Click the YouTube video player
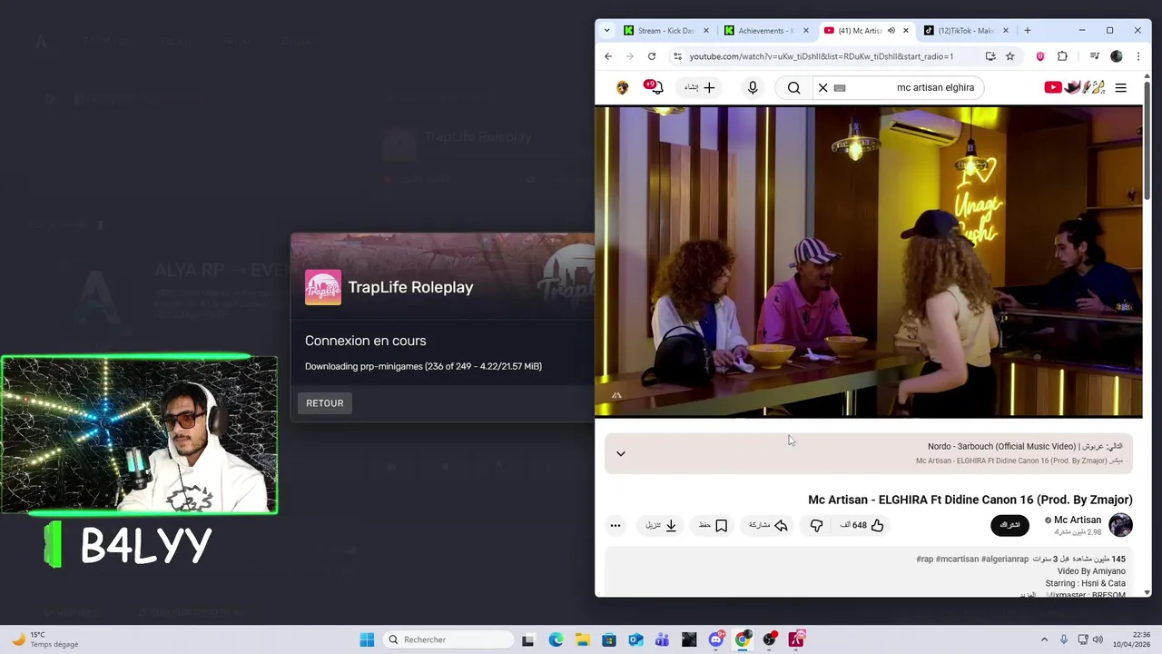This screenshot has height=654, width=1162. click(869, 262)
